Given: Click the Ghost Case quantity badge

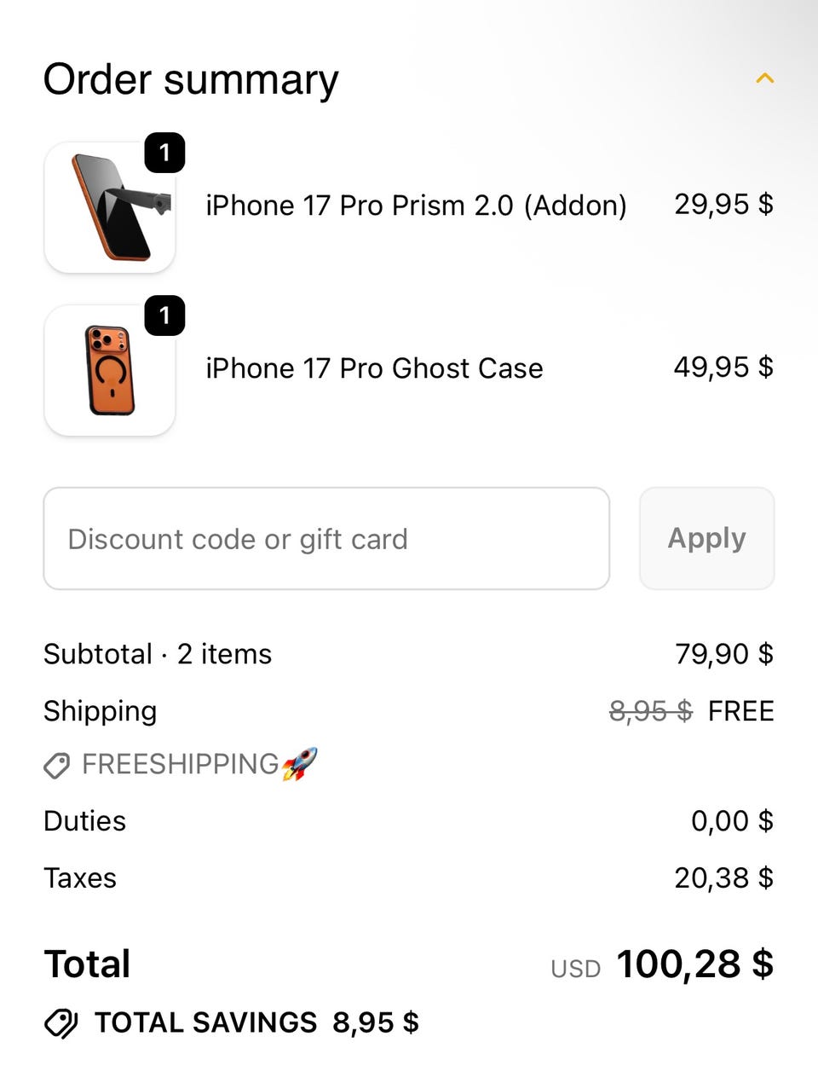Looking at the screenshot, I should click(x=164, y=316).
